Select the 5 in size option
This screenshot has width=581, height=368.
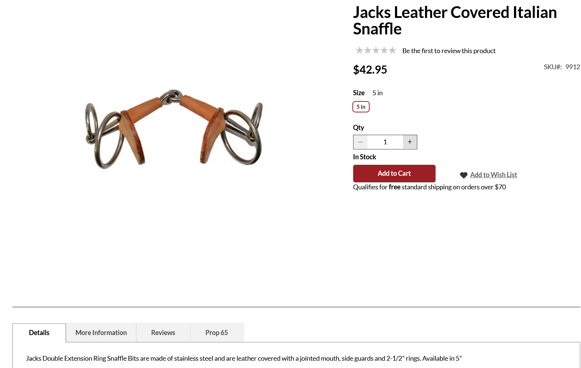coord(361,107)
